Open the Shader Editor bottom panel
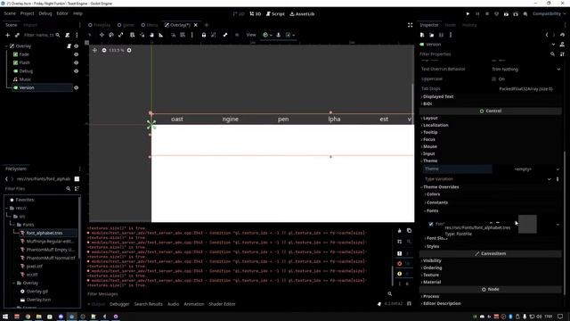Image resolution: width=570 pixels, height=321 pixels. tap(222, 304)
